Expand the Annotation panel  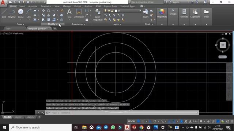pos(78,24)
